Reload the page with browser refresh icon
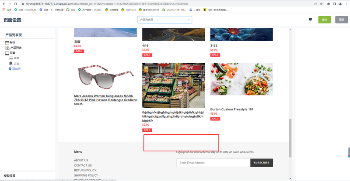Screen dimensions: 350x181 point(16,3)
